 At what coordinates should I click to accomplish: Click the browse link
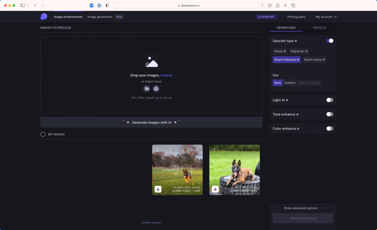166,75
